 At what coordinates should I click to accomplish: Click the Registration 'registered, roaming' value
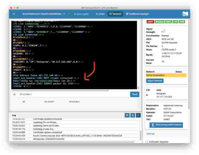[x=173, y=105]
